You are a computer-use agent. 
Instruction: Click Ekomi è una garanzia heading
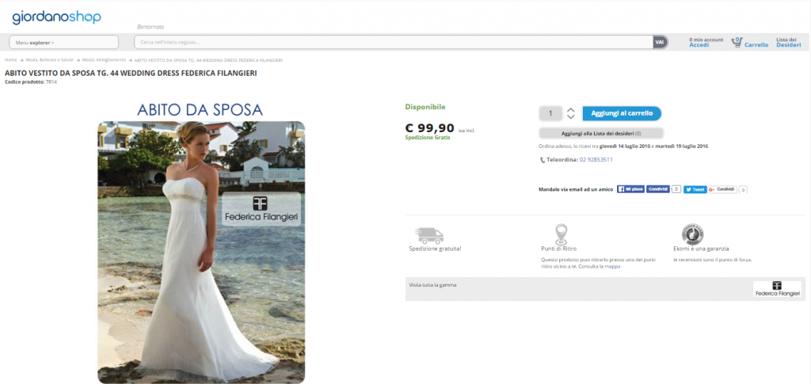coord(701,249)
